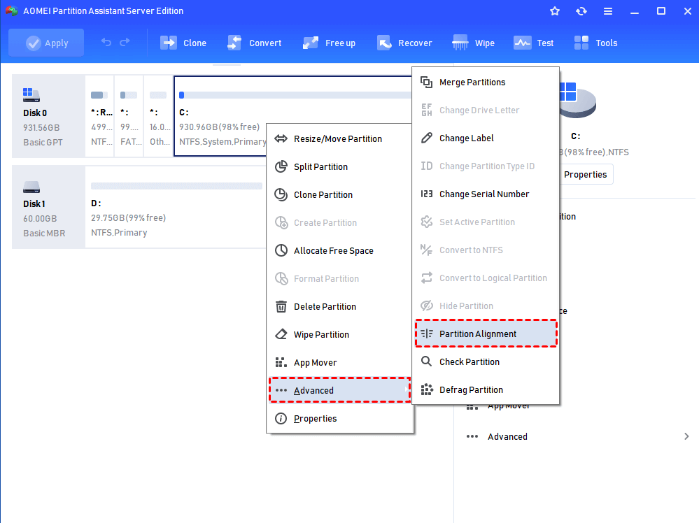
Task: Click the Properties info icon in context menu
Action: (281, 418)
